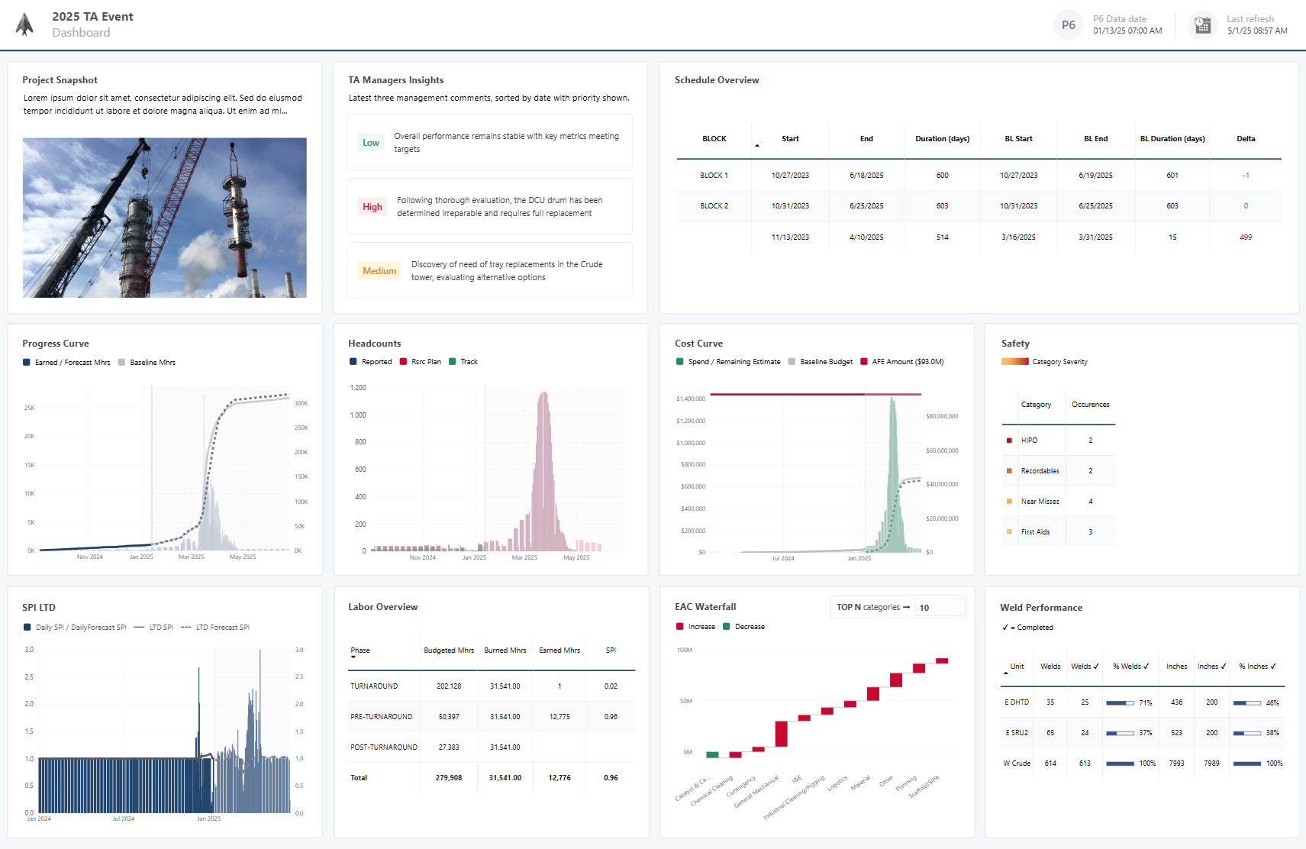Screen dimensions: 1306x849
Task: Click HIPO red category marker
Action: click(1009, 441)
